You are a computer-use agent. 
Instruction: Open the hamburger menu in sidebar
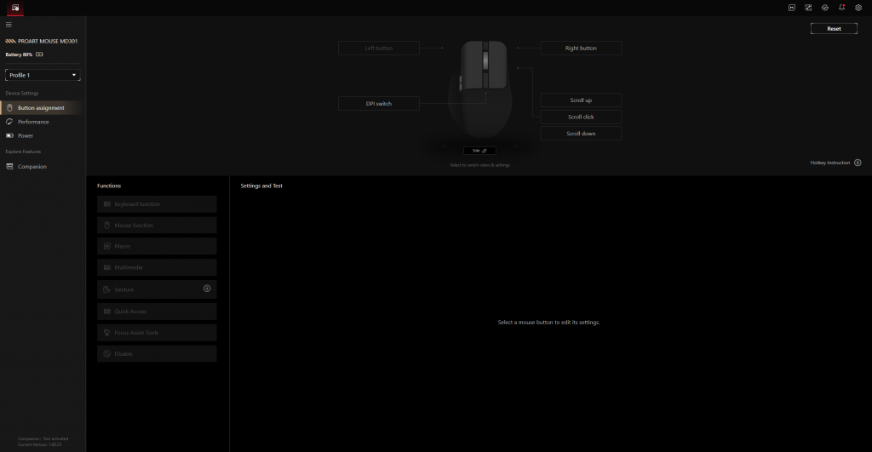click(9, 25)
